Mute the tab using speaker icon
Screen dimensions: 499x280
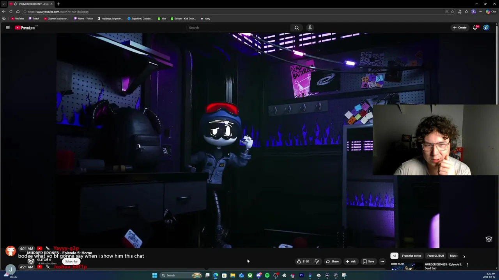coord(15,4)
